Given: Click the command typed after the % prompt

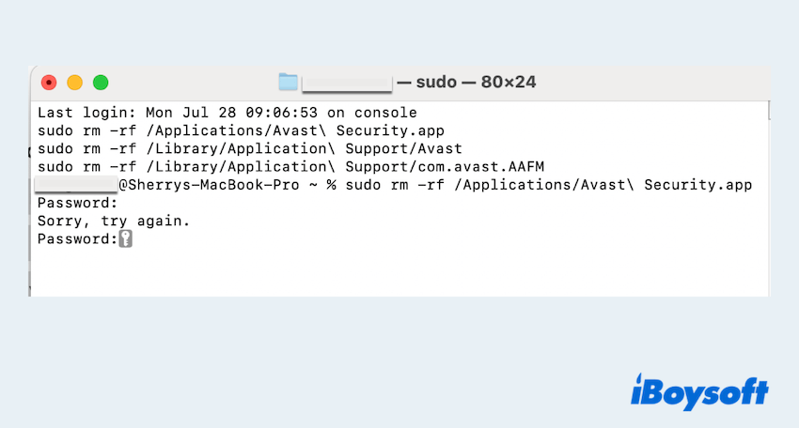Looking at the screenshot, I should pyautogui.click(x=549, y=185).
